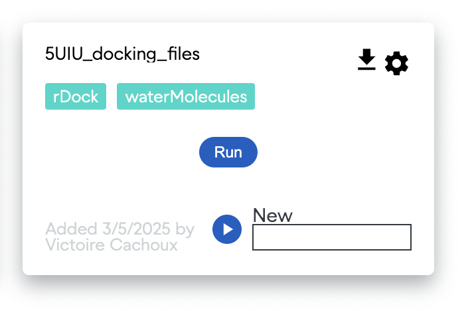Click the blue Run button
Image resolution: width=474 pixels, height=311 pixels.
tap(228, 152)
